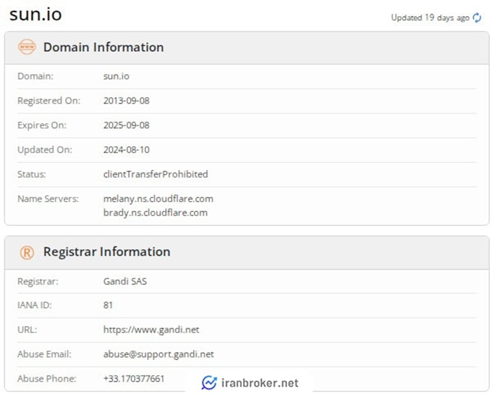Image resolution: width=497 pixels, height=395 pixels.
Task: Click the 'Domain:' label
Action: [x=35, y=76]
